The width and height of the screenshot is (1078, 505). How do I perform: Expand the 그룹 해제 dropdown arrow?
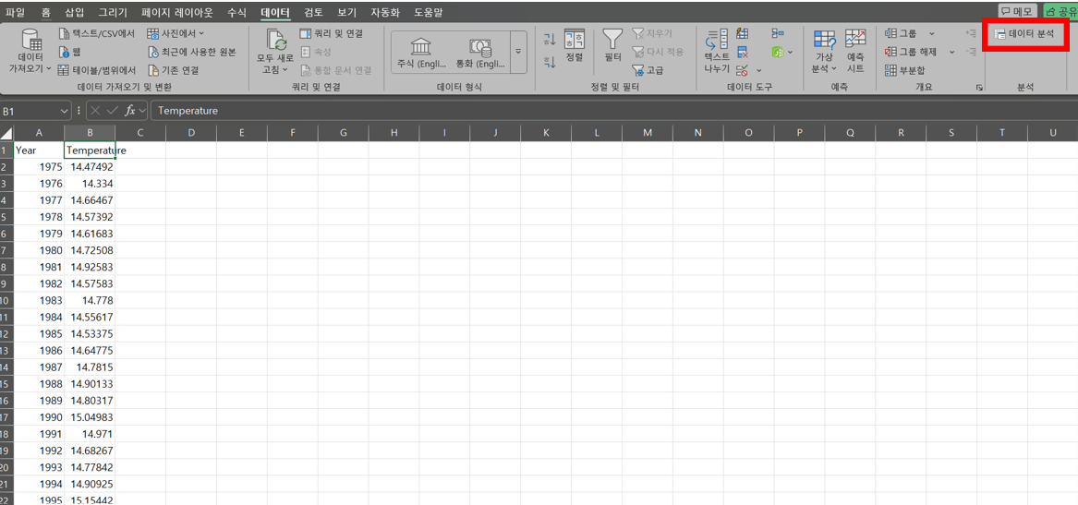(x=952, y=52)
